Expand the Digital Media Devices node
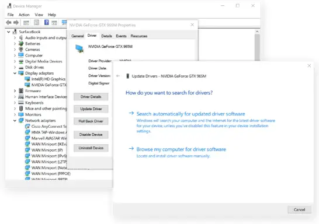 [x=15, y=61]
